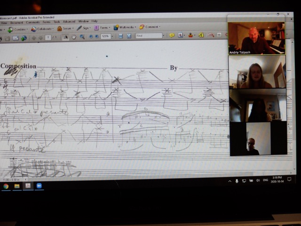Expand the Multimedia menu arrow

(x=135, y=27)
